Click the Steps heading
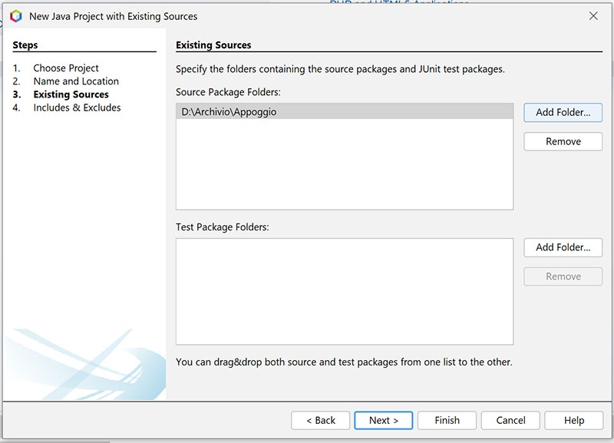This screenshot has width=614, height=443. [25, 45]
